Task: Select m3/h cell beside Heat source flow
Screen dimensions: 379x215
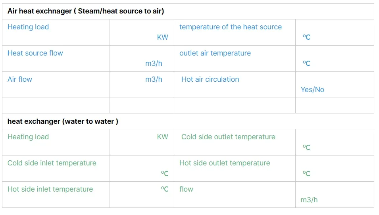Action: (142, 59)
